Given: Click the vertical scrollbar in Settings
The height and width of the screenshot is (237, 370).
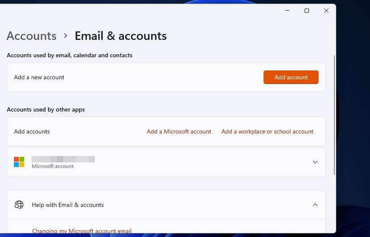Looking at the screenshot, I should coord(334,115).
